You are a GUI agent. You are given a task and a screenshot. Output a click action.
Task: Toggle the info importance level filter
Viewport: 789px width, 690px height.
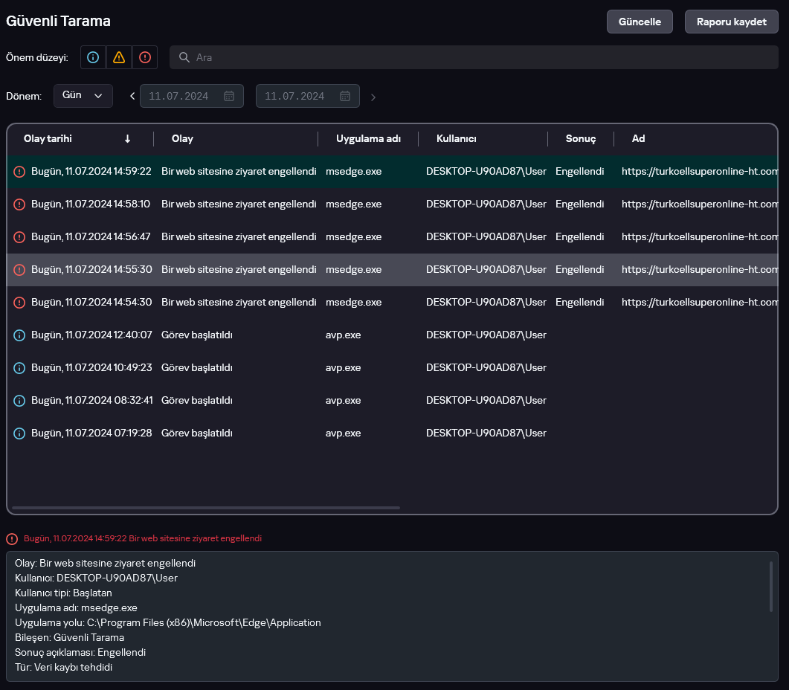(x=93, y=57)
